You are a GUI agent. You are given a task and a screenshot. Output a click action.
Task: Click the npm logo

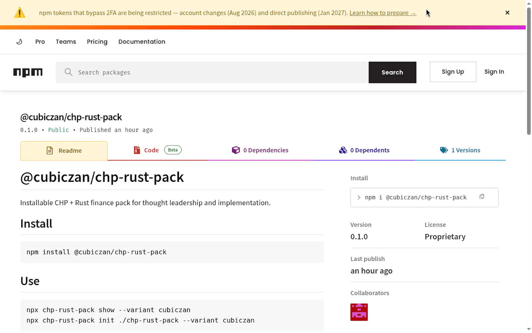pos(28,72)
